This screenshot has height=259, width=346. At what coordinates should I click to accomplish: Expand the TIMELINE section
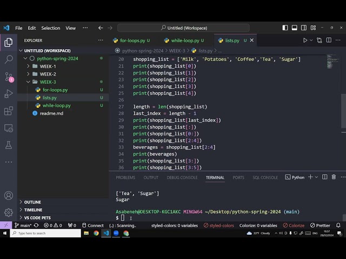pos(63,210)
